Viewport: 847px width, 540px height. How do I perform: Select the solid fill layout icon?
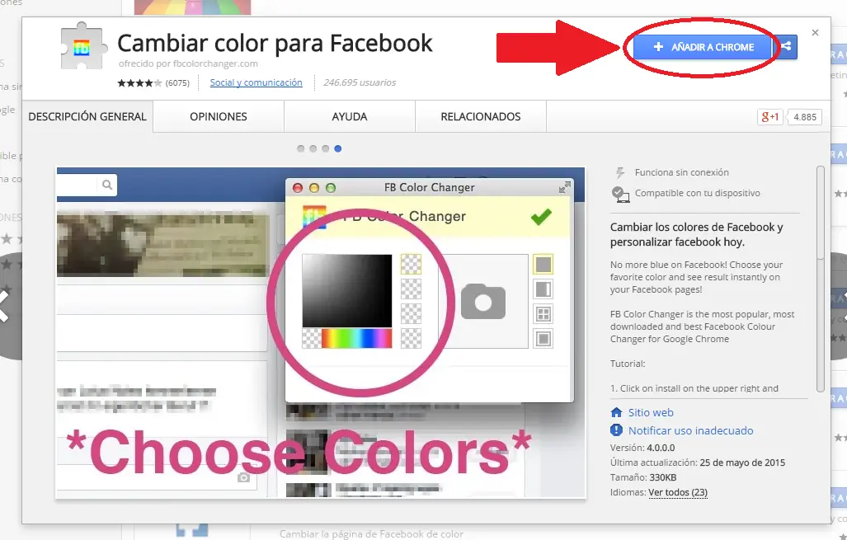click(x=543, y=265)
